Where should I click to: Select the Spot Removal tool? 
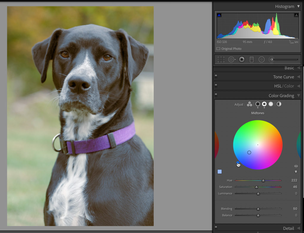(232, 59)
